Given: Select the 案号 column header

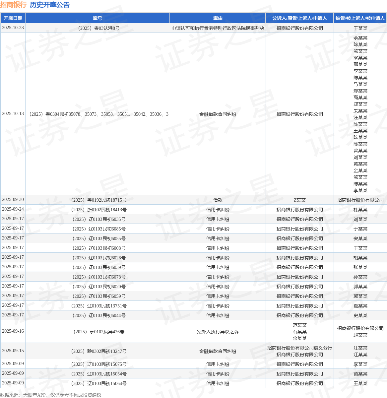Looking at the screenshot, I should 97,18.
